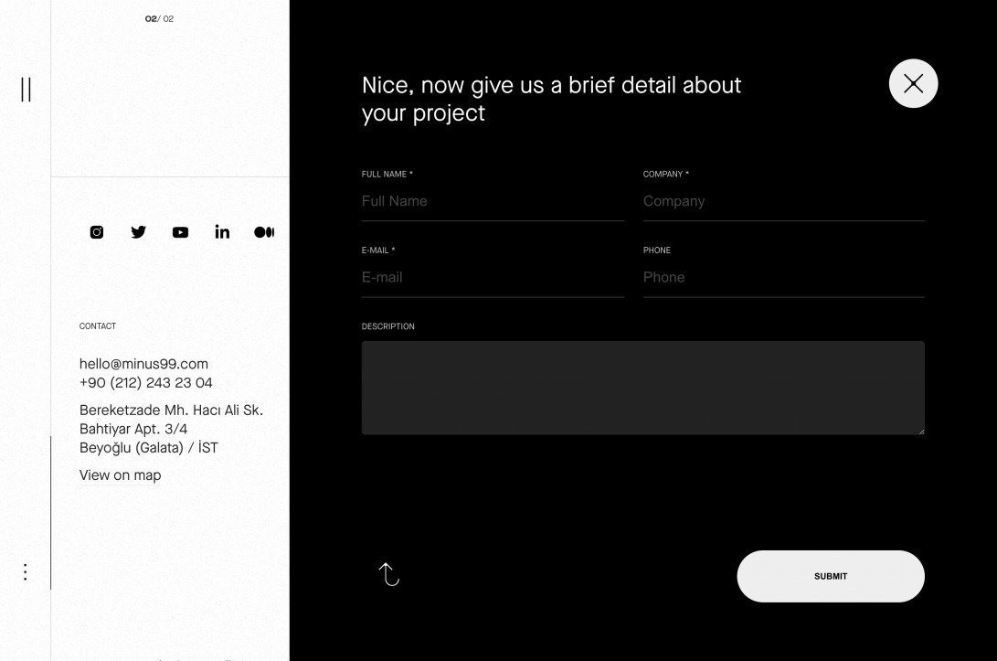Click into the E-mail field
The image size is (997, 661).
[493, 277]
